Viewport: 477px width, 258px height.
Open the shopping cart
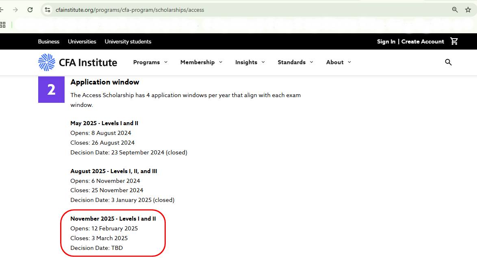(454, 41)
